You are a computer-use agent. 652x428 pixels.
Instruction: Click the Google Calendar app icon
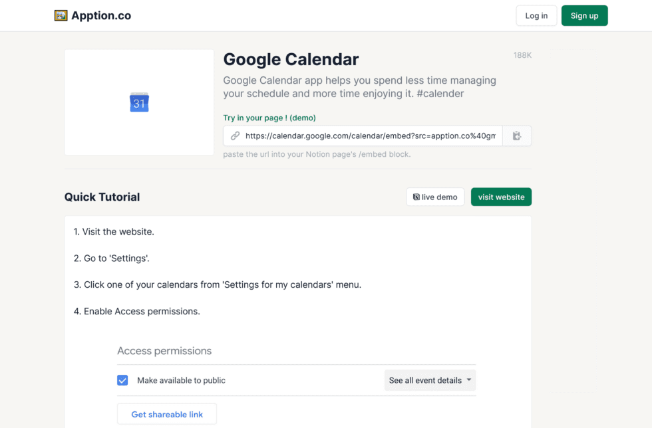tap(139, 102)
